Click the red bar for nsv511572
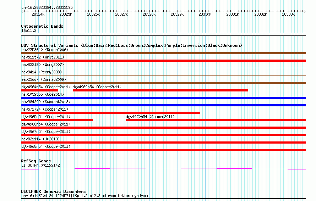 click(163, 61)
